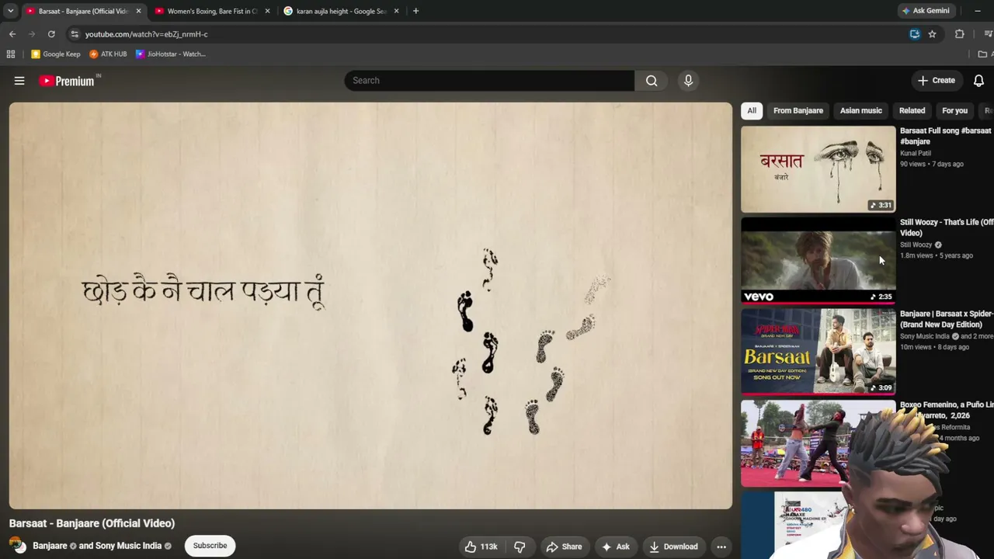This screenshot has width=994, height=559.
Task: Go back one page in Chrome
Action: (x=12, y=34)
